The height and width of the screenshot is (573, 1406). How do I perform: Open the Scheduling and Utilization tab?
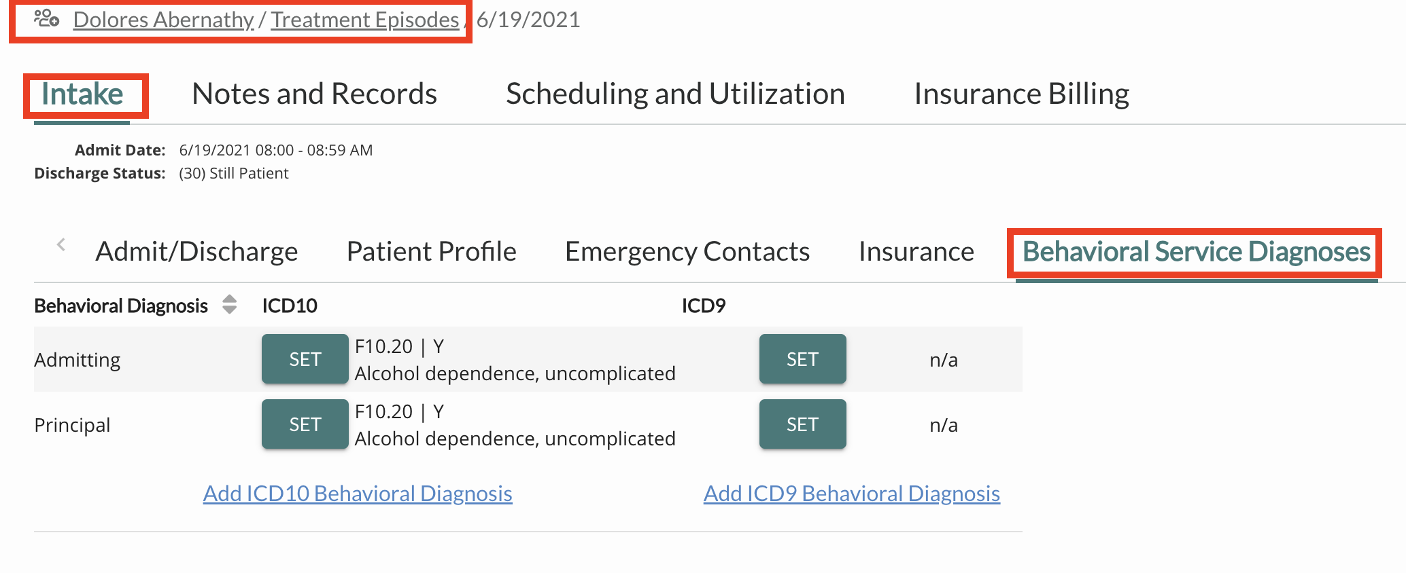[675, 94]
